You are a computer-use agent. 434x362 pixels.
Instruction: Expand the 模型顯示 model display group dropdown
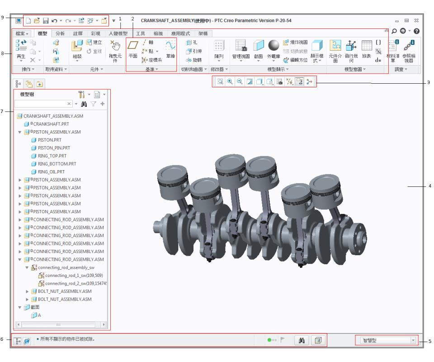tap(278, 69)
